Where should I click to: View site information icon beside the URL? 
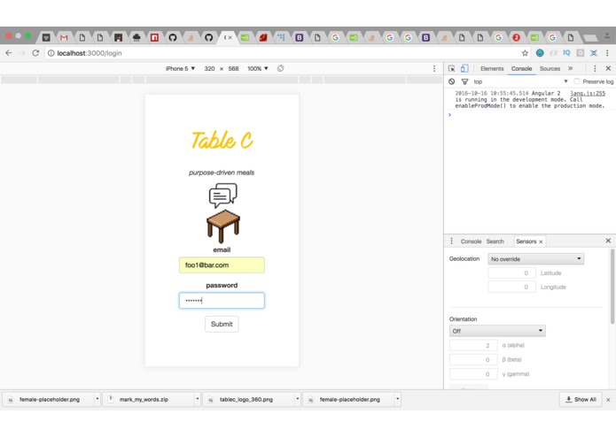coord(51,53)
